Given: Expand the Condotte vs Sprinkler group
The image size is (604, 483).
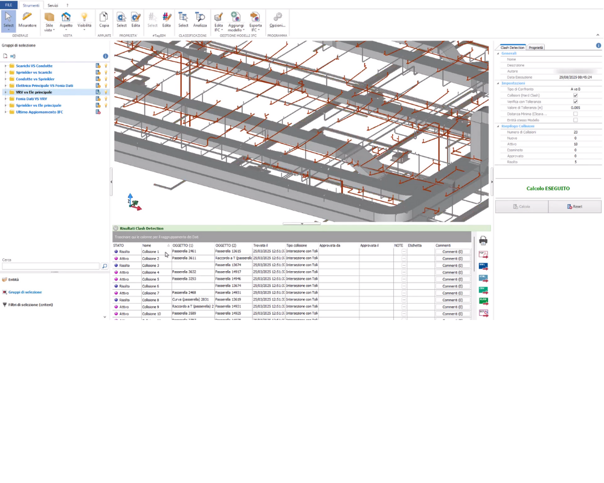Looking at the screenshot, I should click(x=5, y=79).
